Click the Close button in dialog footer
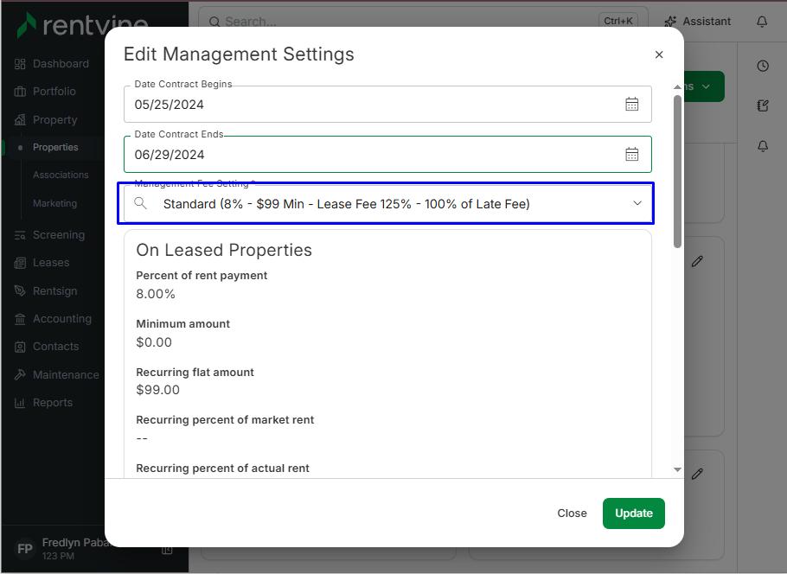The height and width of the screenshot is (574, 787). pos(572,513)
